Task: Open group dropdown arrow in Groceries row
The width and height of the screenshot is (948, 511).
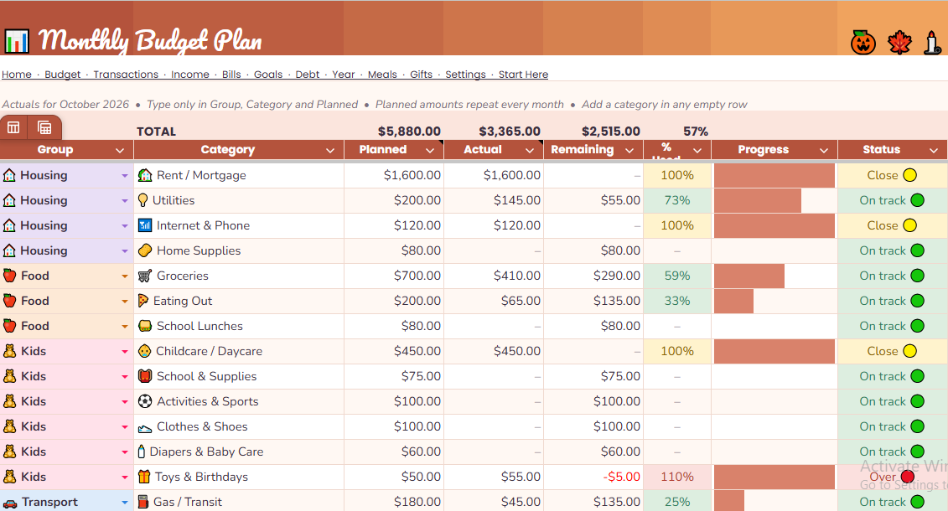Action: (x=125, y=276)
